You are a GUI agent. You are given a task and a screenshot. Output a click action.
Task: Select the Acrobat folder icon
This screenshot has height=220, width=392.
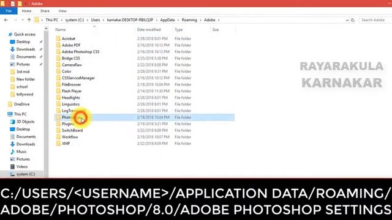[x=58, y=38]
